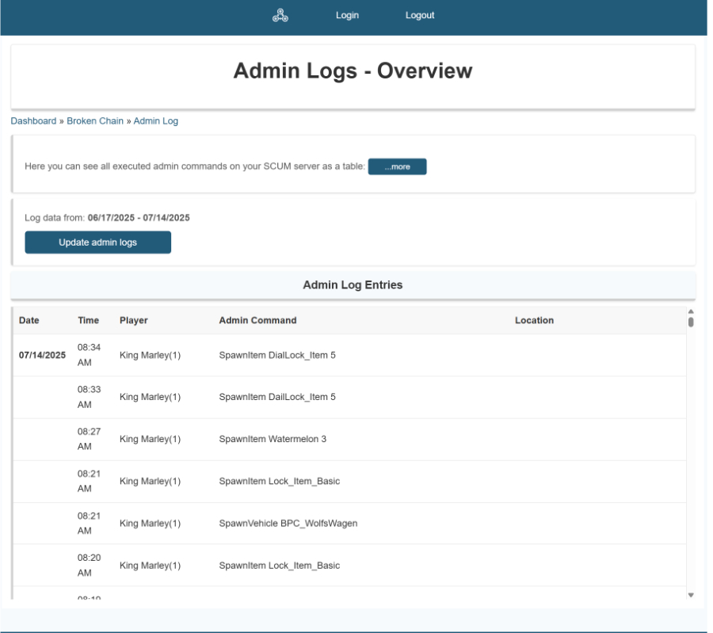The image size is (713, 633).
Task: Click the scrollbar up arrow in log table
Action: [690, 312]
